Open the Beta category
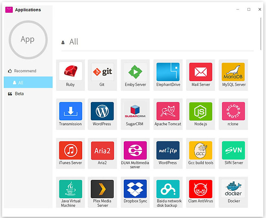 point(19,94)
